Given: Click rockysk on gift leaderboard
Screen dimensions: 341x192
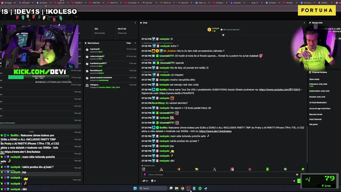Looking at the screenshot, I should [216, 29].
